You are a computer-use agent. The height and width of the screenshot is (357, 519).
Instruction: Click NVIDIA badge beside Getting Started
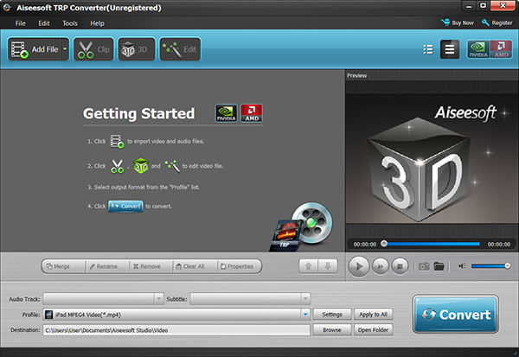tap(227, 113)
